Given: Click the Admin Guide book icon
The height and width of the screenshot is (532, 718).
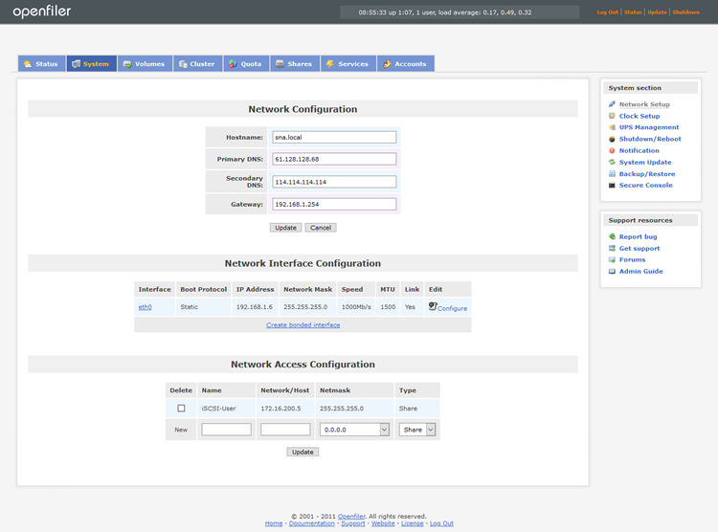Looking at the screenshot, I should point(612,271).
